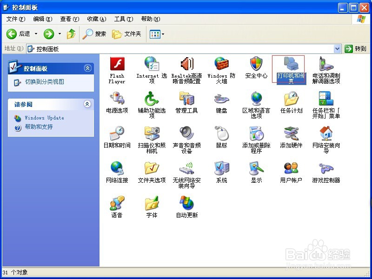The image size is (372, 279).
Task: Open 自动更新 icon
Action: click(187, 203)
